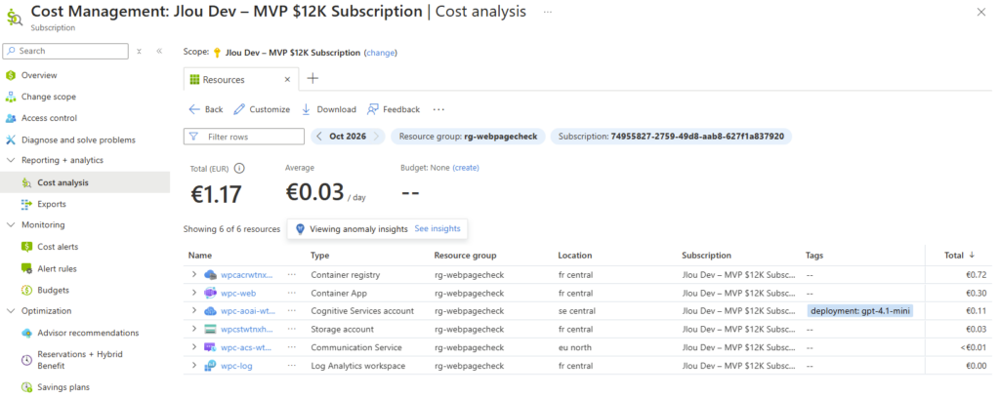This screenshot has height=398, width=1000.
Task: Open the Diagnose and solve problems icon
Action: tap(10, 140)
